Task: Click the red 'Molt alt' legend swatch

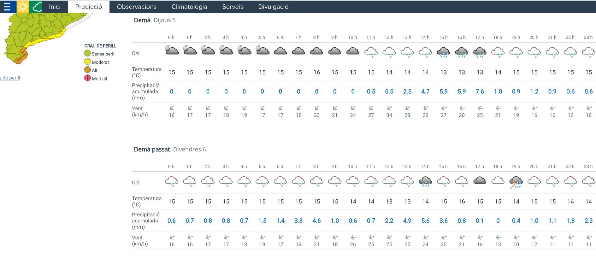Action: [x=87, y=78]
